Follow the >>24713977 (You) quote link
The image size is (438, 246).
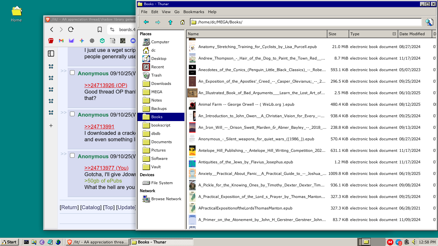click(106, 168)
